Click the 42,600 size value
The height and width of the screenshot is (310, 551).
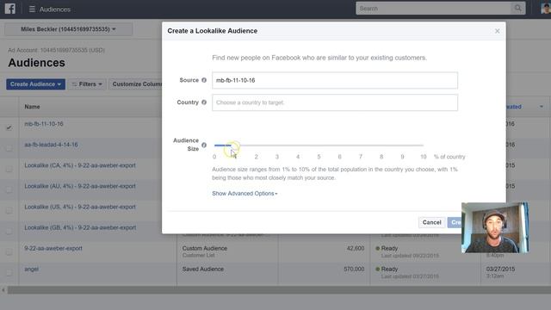point(356,248)
